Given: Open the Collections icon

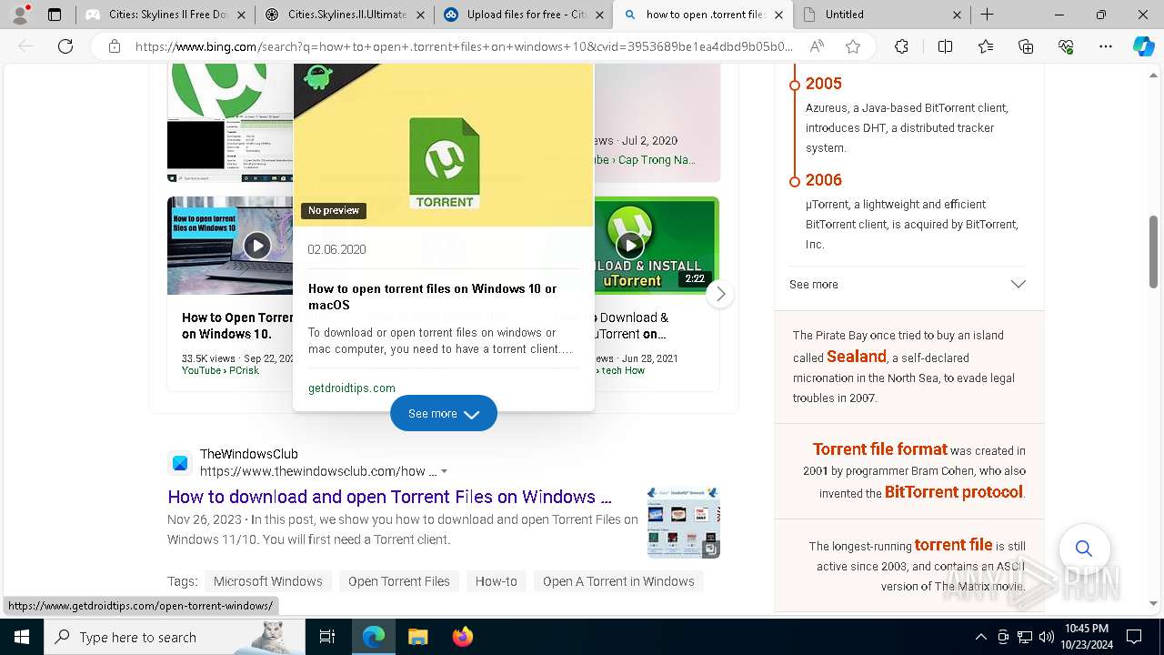Looking at the screenshot, I should [x=1027, y=46].
